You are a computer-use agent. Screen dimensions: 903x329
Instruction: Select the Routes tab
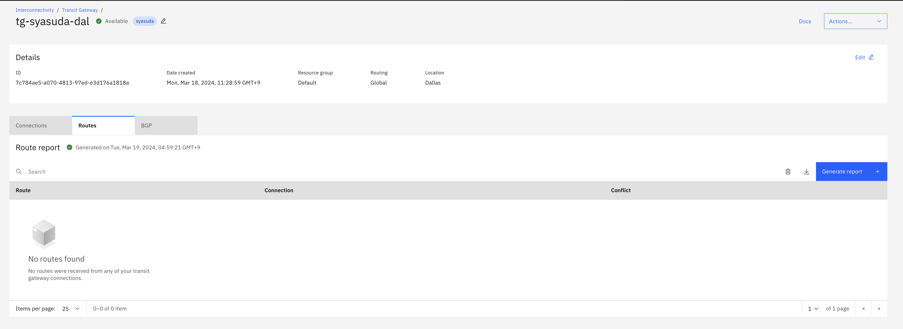(x=103, y=125)
